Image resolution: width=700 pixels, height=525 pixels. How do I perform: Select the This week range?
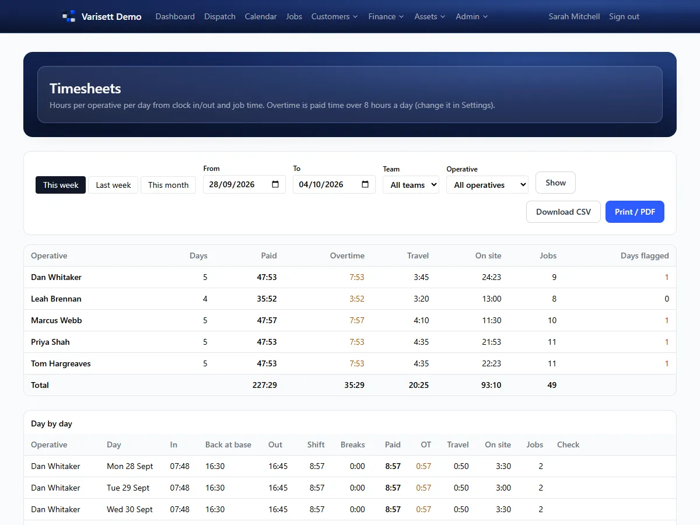61,185
